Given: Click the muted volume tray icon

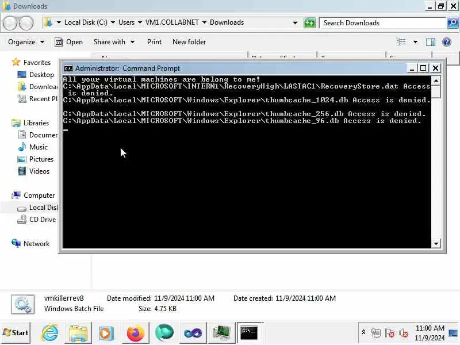Looking at the screenshot, I should [x=404, y=333].
